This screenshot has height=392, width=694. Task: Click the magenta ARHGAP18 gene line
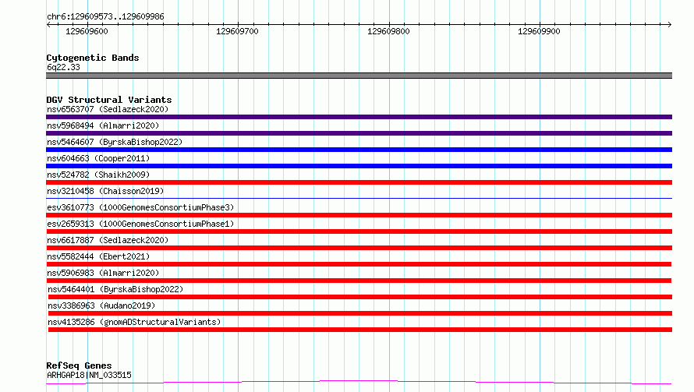click(x=359, y=382)
